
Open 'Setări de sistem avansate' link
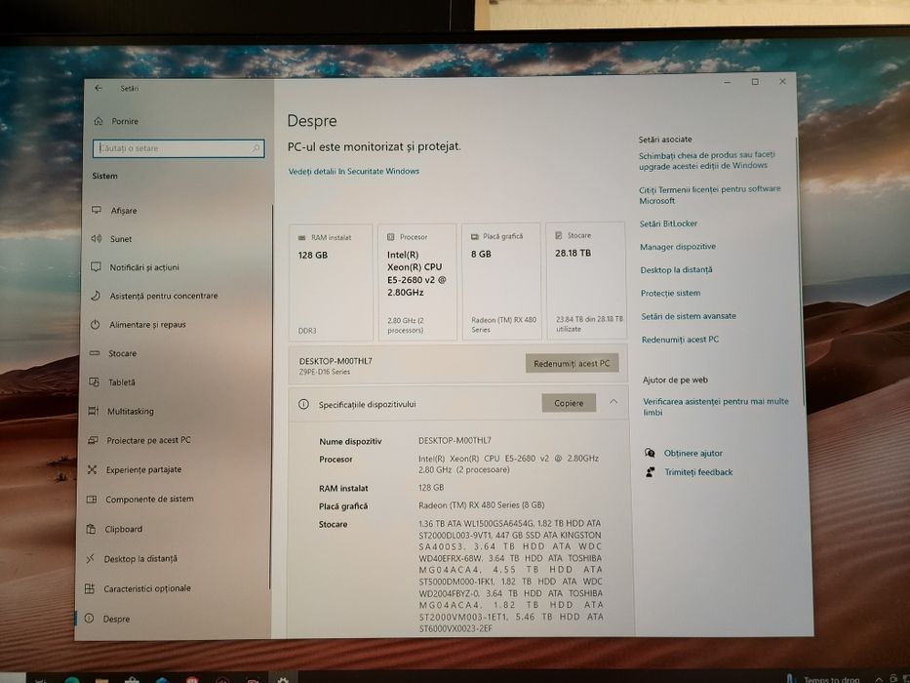pyautogui.click(x=689, y=316)
